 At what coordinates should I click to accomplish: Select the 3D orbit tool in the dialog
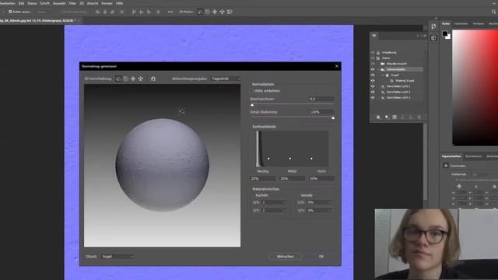(x=118, y=79)
